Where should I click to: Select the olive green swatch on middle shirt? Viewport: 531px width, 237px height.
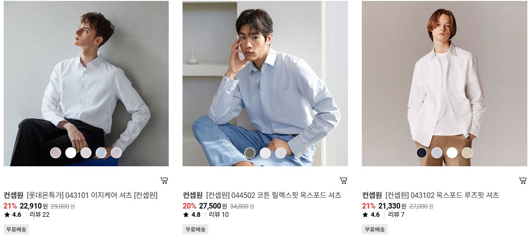coord(250,153)
